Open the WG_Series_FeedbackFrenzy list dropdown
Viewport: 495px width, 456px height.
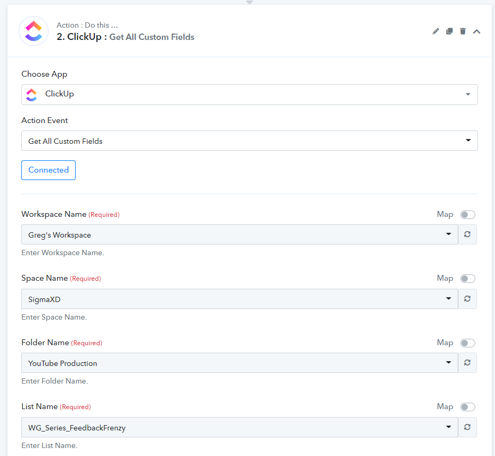click(x=240, y=427)
